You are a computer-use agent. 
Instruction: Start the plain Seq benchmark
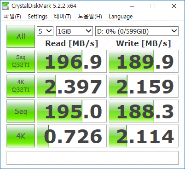click(x=21, y=111)
